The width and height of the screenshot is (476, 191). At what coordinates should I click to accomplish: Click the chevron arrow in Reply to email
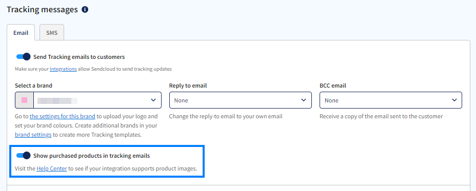coord(304,100)
